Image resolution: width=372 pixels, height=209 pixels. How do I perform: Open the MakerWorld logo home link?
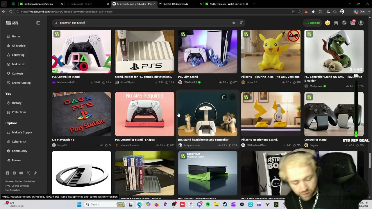(12, 23)
